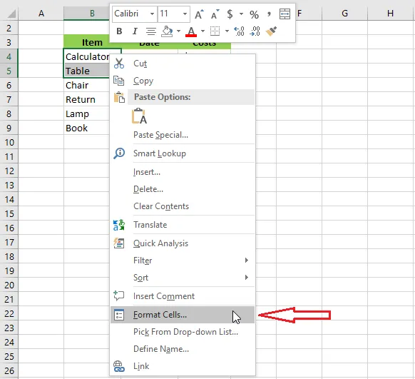Choose Insert Comment menu entry
This screenshot has height=379, width=415.
pos(183,296)
